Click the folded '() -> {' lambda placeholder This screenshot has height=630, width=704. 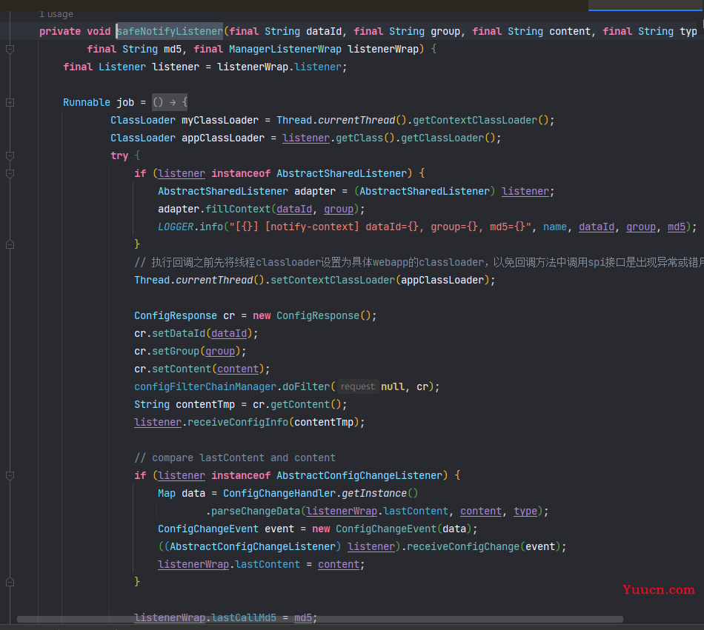(170, 103)
